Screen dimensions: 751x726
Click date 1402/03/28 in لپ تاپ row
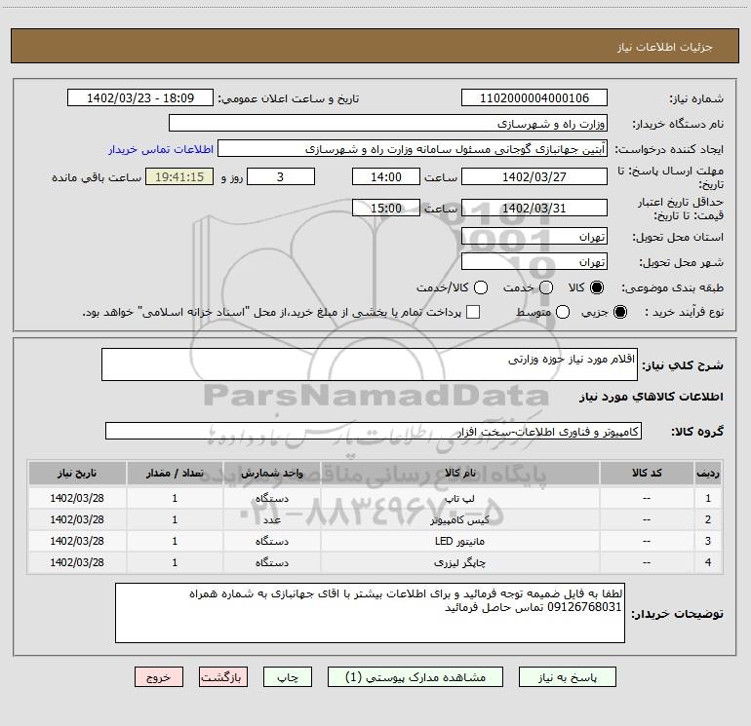(77, 498)
